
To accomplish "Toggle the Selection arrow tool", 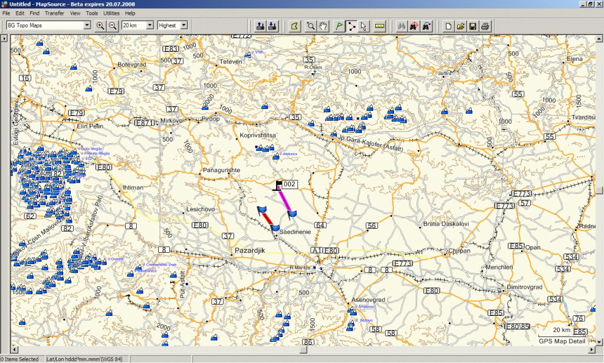I will [x=363, y=26].
